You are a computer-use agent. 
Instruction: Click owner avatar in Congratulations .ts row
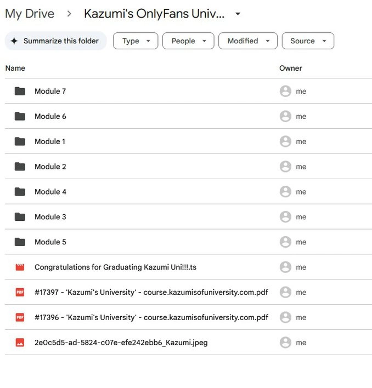click(x=285, y=267)
